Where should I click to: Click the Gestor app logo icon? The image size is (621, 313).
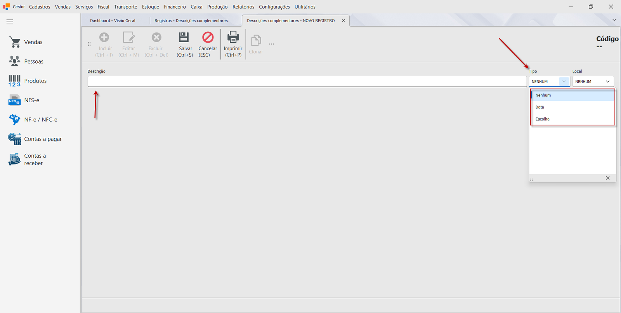coord(6,7)
